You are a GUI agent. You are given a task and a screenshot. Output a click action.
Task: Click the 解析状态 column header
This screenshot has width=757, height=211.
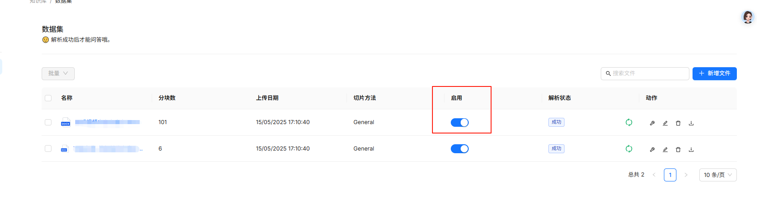560,98
